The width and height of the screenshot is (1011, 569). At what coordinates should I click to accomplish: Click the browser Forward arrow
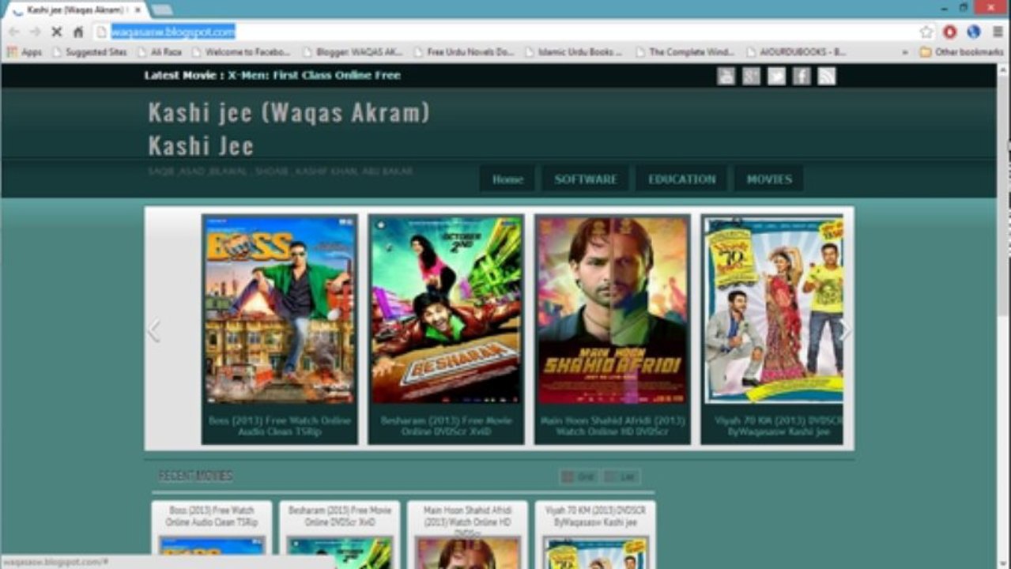[35, 32]
